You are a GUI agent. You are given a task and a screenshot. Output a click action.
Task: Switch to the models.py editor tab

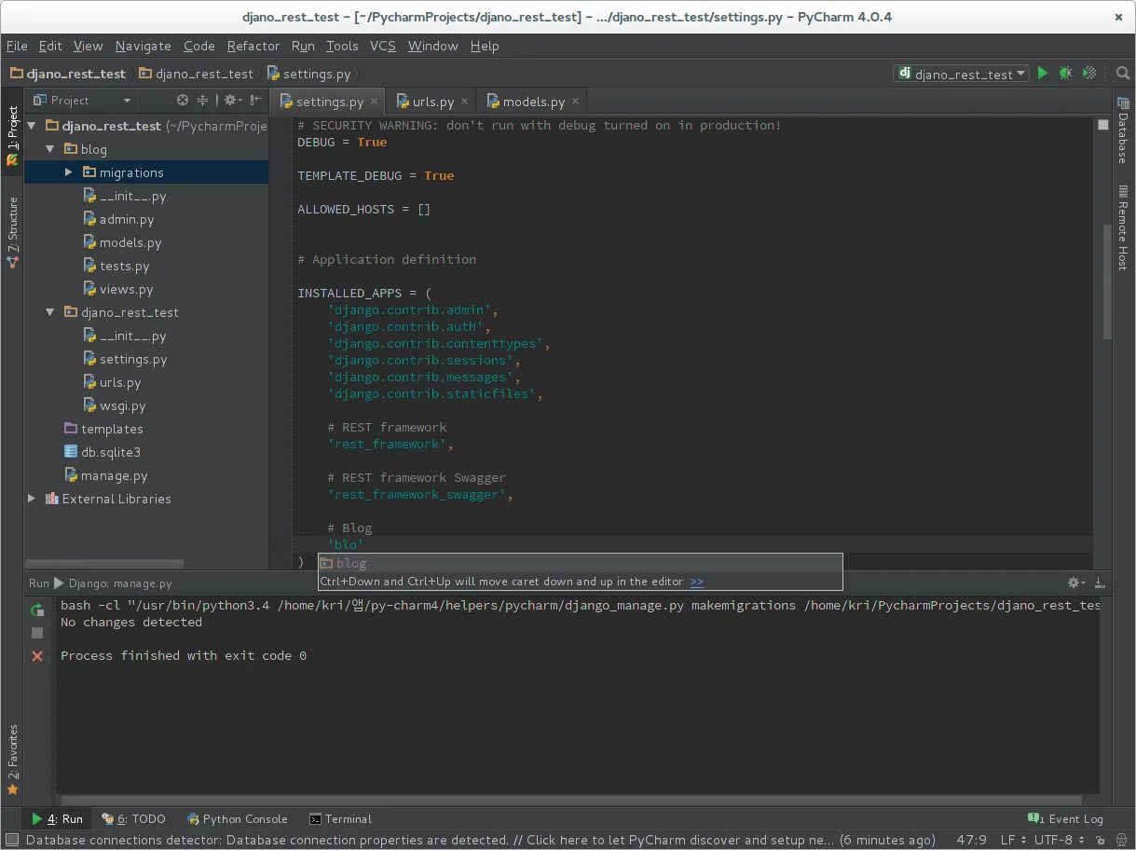(x=533, y=102)
